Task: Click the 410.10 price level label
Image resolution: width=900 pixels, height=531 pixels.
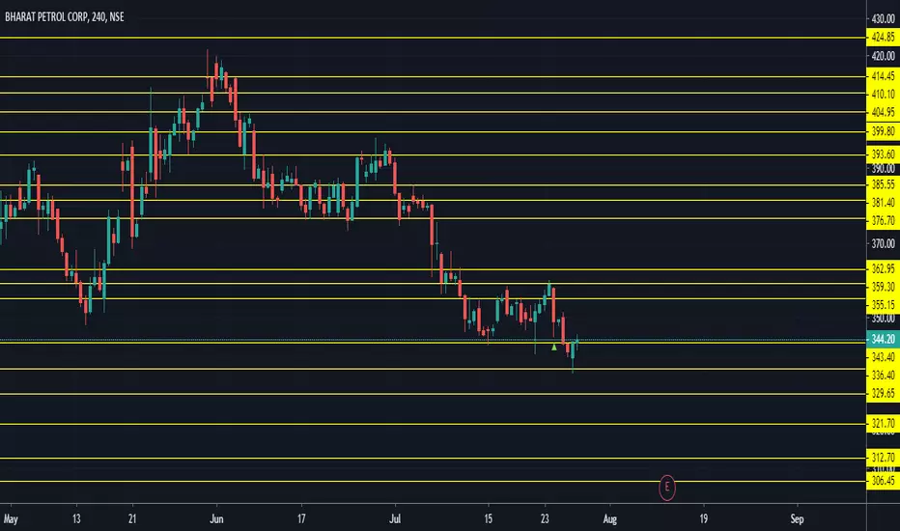Action: click(x=883, y=94)
